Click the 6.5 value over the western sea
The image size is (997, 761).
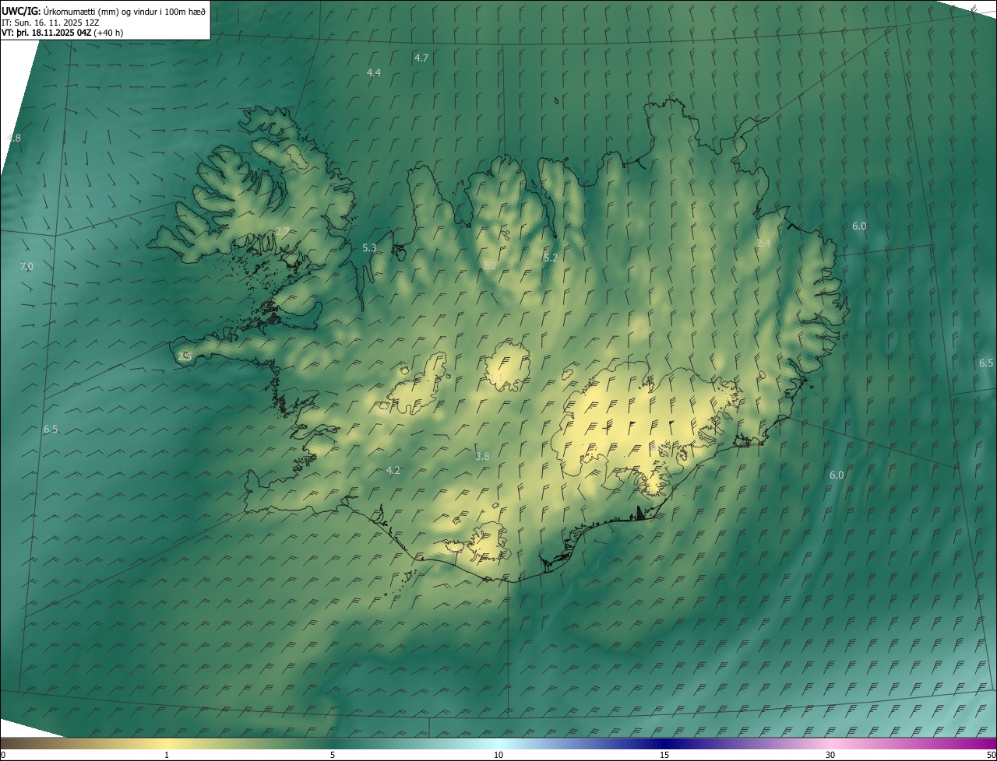[51, 430]
